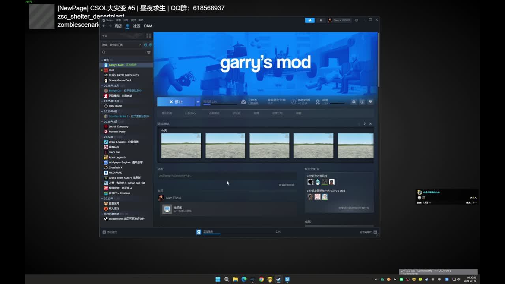
Task: Open library filter options icon
Action: [149, 52]
